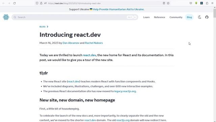
Task: Click the dark square extension icon
Action: (201, 3)
